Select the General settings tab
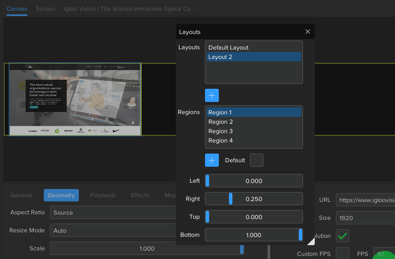The image size is (395, 259). [x=20, y=195]
